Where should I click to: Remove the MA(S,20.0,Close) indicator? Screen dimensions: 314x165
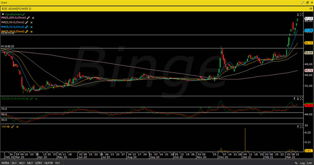point(31,32)
